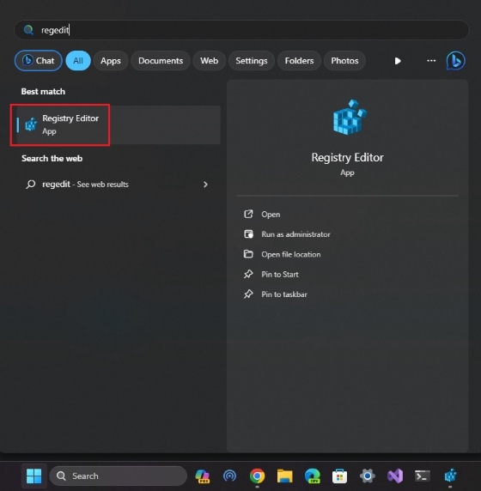Open the blue concentric-rings taskbar app
The image size is (481, 491).
[229, 476]
